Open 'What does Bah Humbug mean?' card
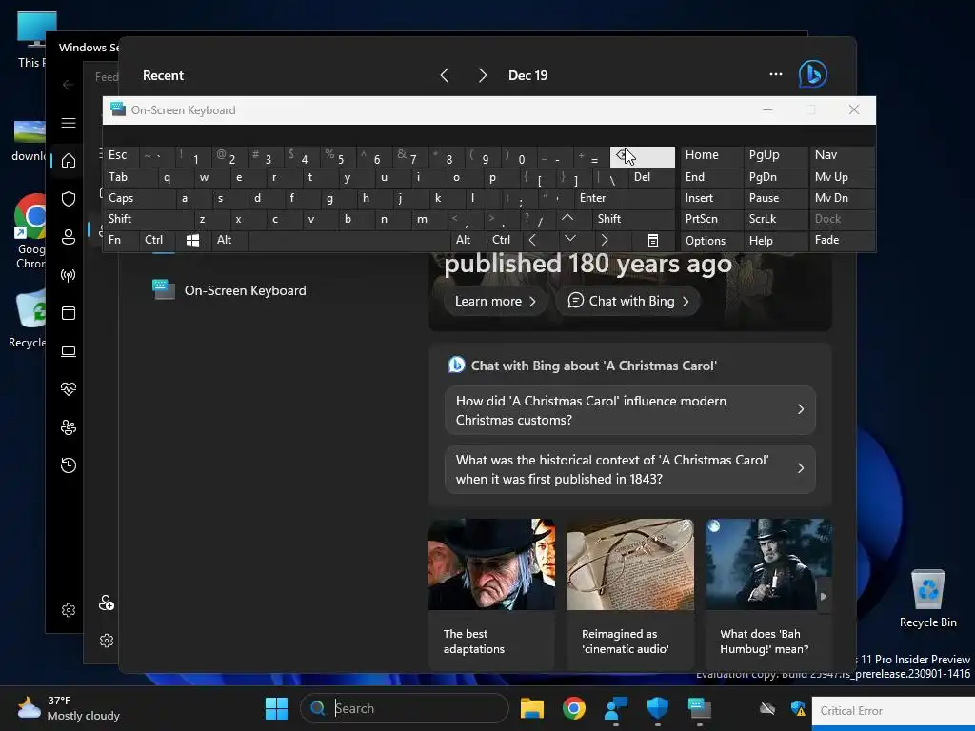This screenshot has height=731, width=975. click(768, 594)
